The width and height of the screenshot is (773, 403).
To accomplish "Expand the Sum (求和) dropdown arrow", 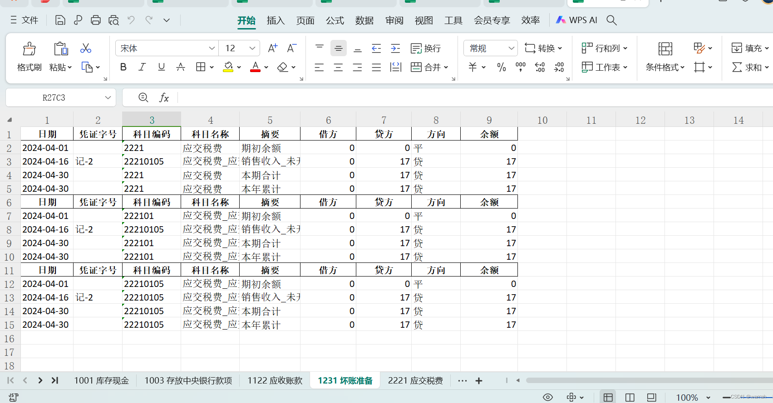I will point(767,67).
